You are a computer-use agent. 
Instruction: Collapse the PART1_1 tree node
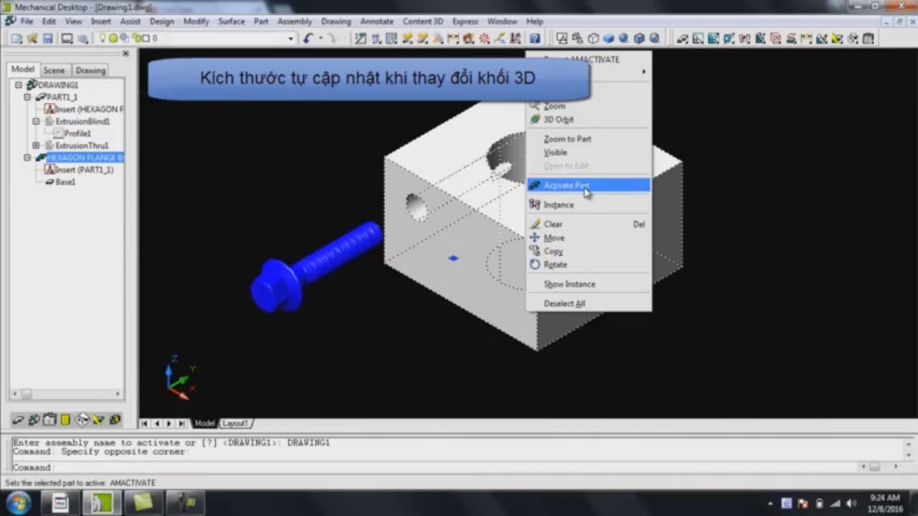[x=27, y=97]
